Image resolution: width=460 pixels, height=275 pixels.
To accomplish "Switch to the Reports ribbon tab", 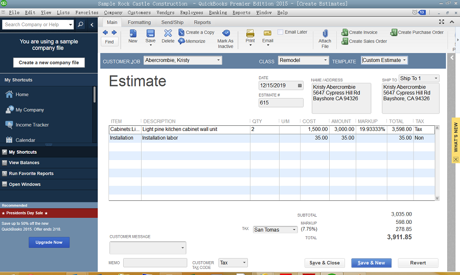I will (x=202, y=22).
